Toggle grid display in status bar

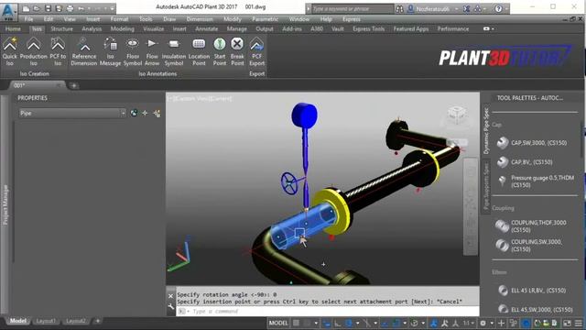pos(296,323)
